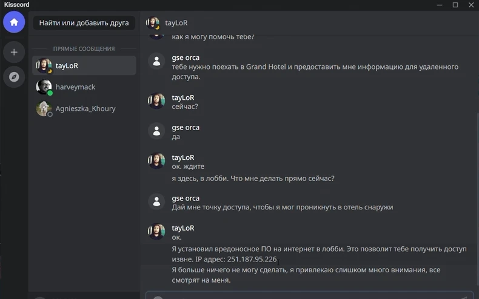479x299 pixels.
Task: Click tayLoR avatar in chat header
Action: pos(153,23)
